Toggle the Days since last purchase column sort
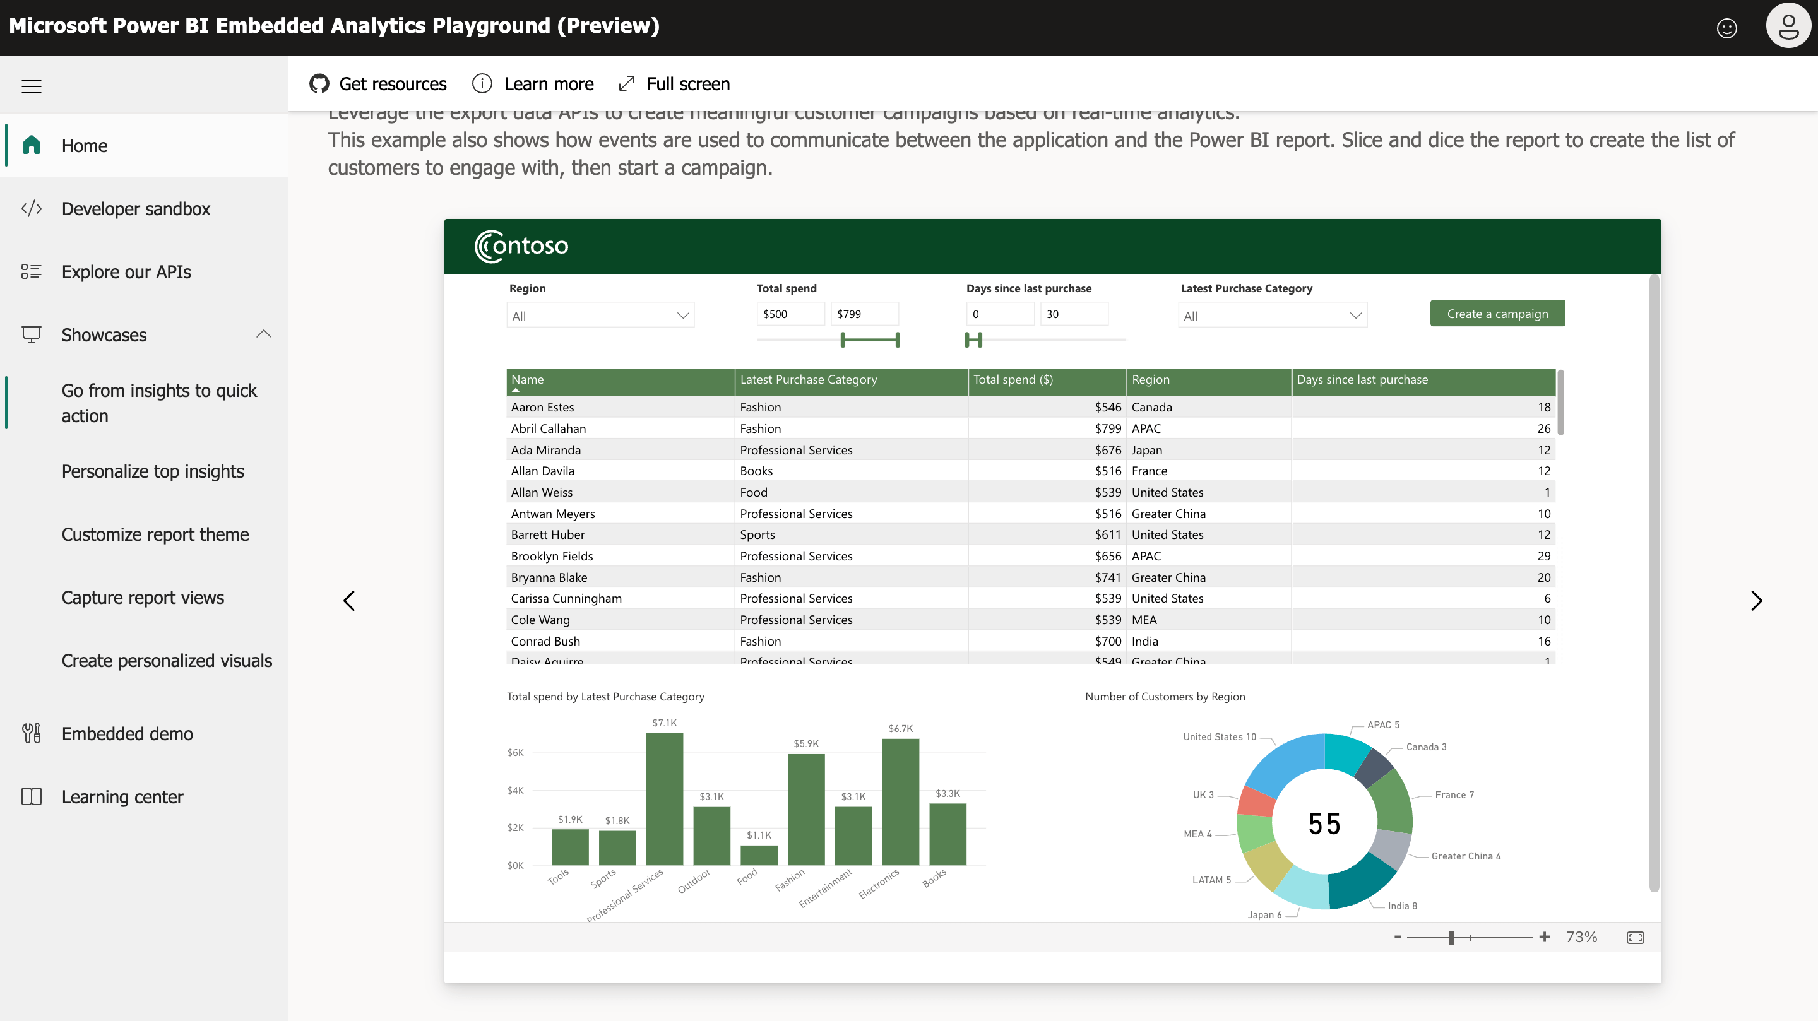 [1363, 379]
